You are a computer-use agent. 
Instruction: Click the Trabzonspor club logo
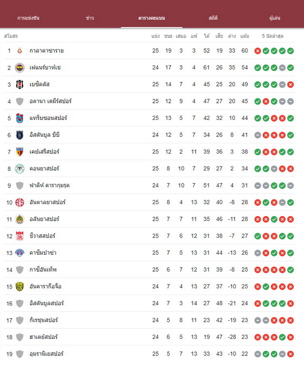(x=20, y=118)
